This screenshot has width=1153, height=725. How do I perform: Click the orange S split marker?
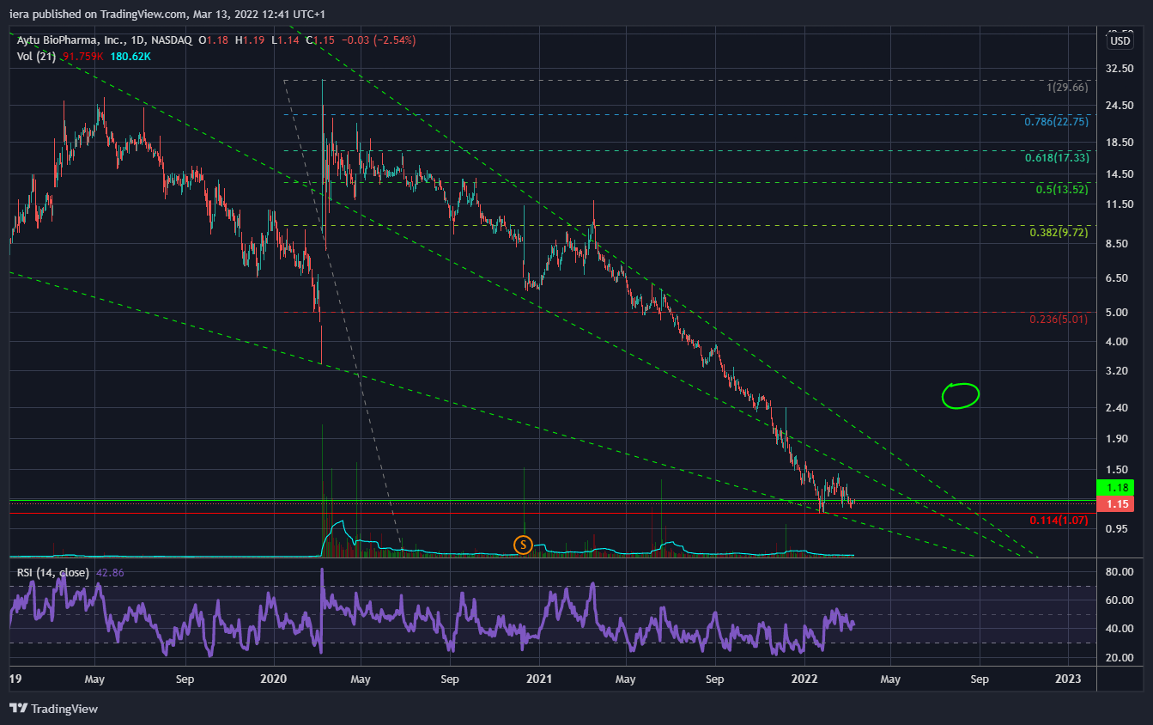[x=523, y=544]
